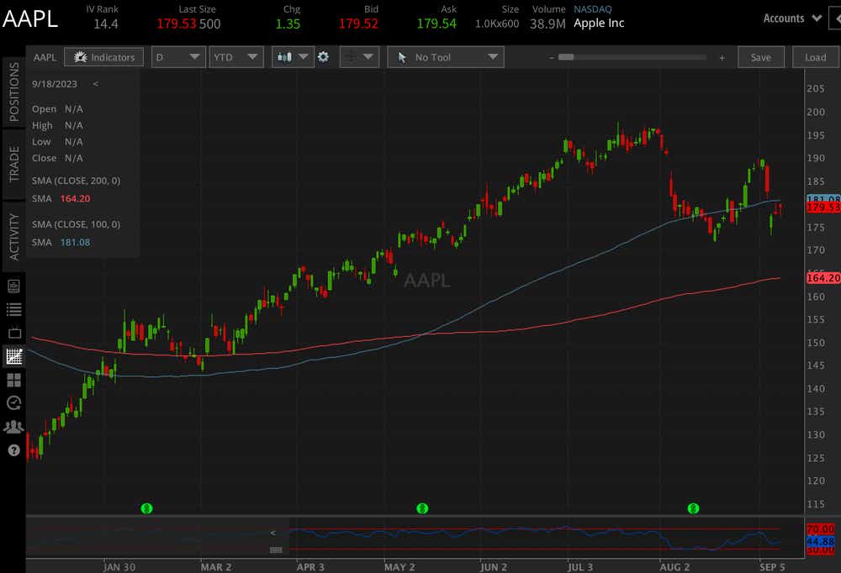Viewport: 841px width, 573px height.
Task: Click the JUL 3 date axis label
Action: 580,566
